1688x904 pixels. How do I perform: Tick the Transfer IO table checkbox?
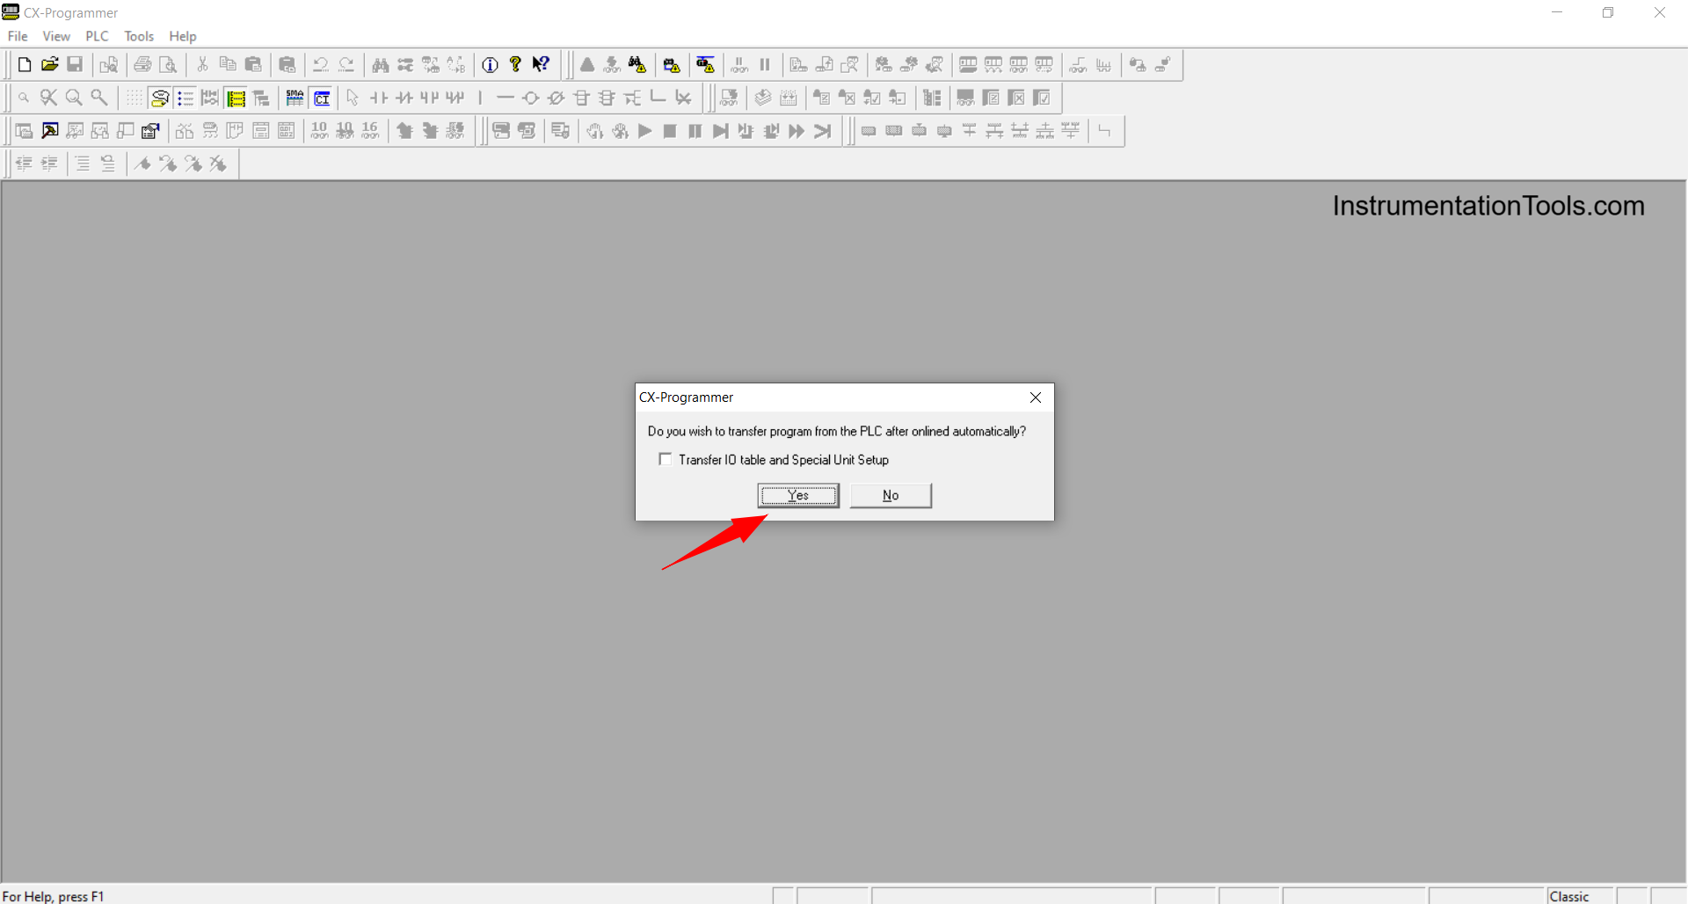tap(666, 459)
